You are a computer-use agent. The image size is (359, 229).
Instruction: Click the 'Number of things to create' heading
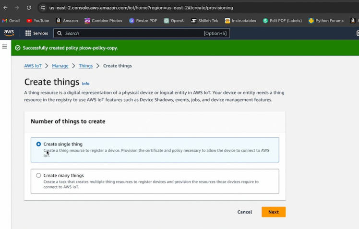(68, 121)
